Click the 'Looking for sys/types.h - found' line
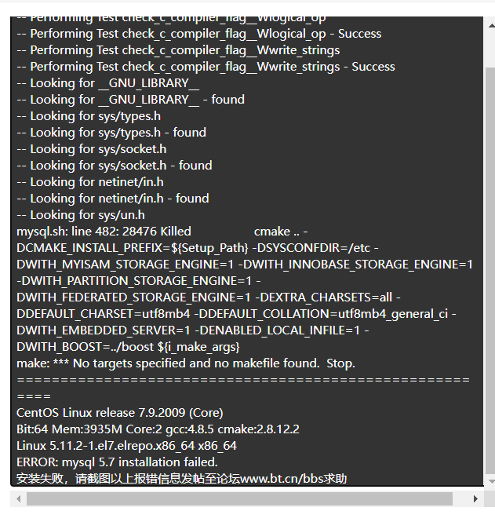The width and height of the screenshot is (495, 522). coord(111,133)
